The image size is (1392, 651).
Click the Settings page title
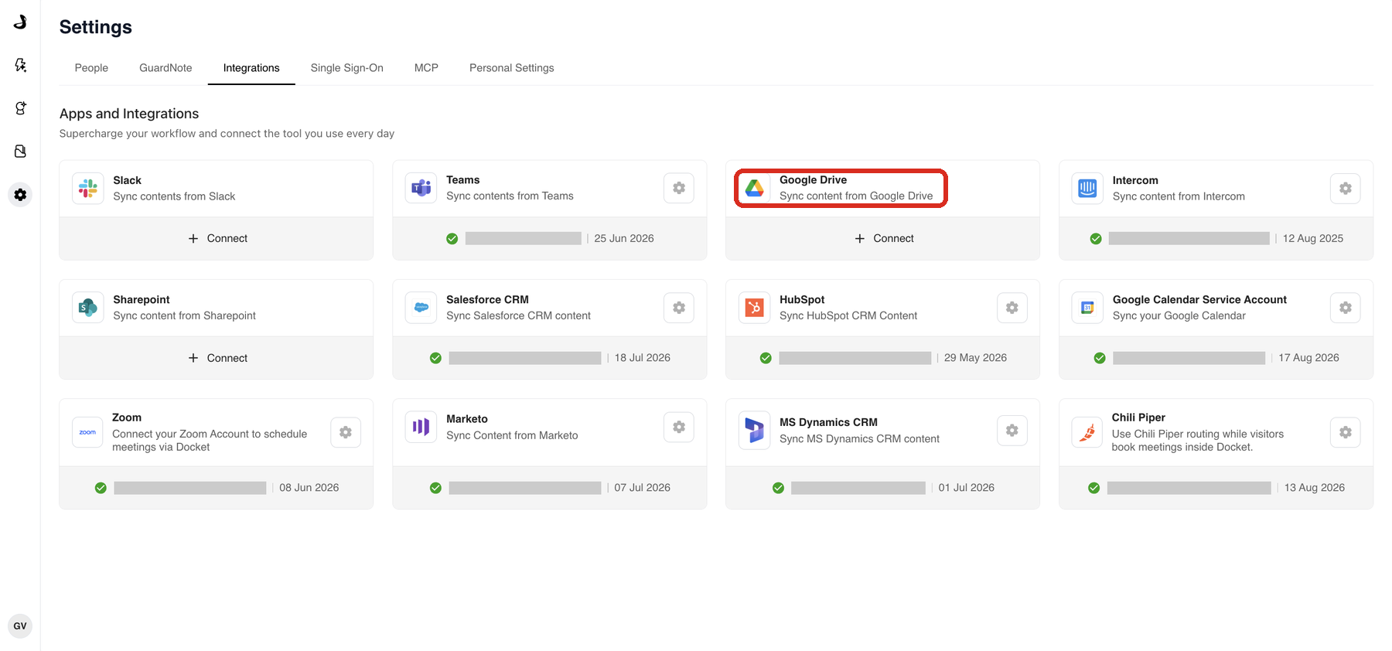96,27
